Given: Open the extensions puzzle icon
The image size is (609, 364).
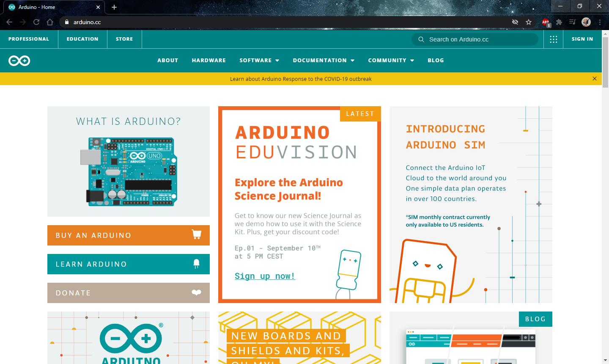Looking at the screenshot, I should pyautogui.click(x=559, y=22).
